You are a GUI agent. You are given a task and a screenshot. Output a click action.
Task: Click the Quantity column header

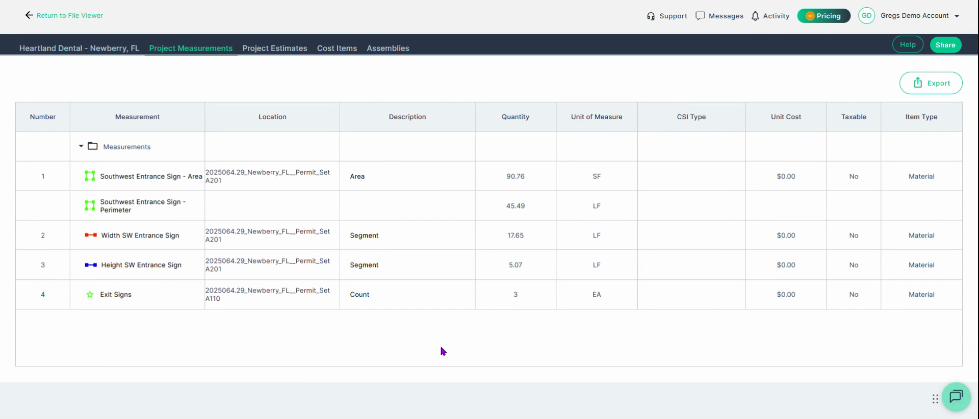point(516,117)
